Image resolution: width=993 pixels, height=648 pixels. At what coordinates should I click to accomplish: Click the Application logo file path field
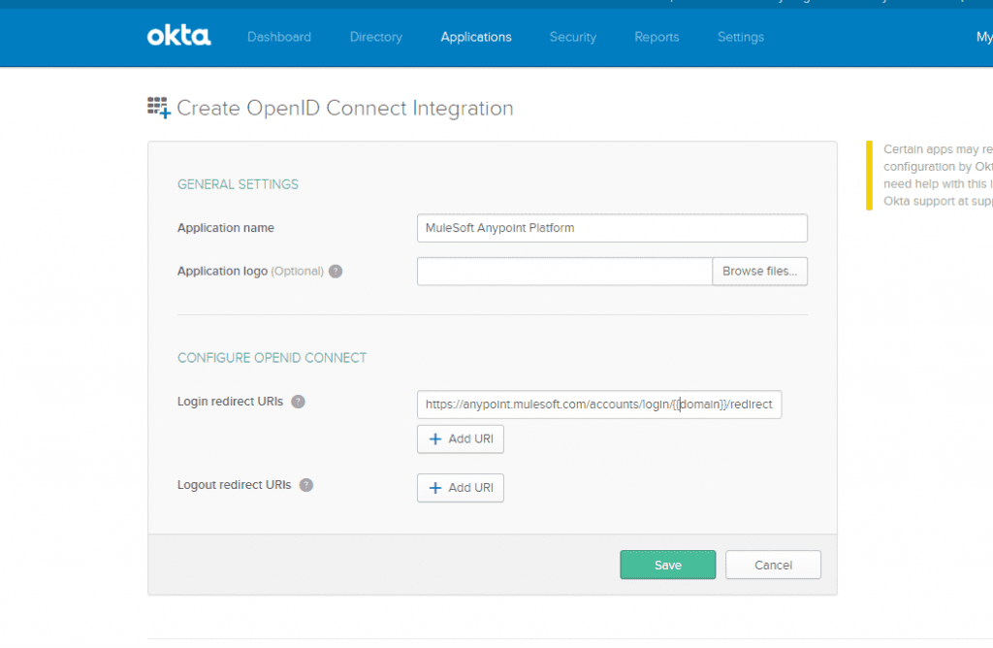564,271
